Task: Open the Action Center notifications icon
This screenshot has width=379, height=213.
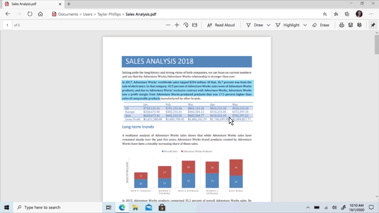Action: tap(371, 207)
